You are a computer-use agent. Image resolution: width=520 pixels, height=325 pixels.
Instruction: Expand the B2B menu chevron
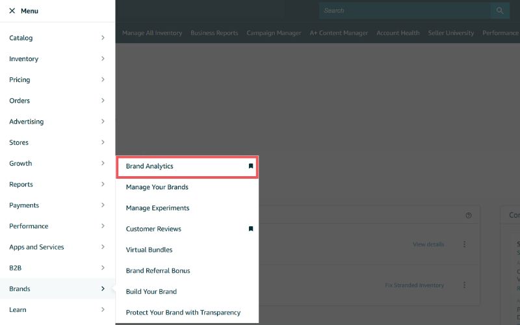click(103, 268)
